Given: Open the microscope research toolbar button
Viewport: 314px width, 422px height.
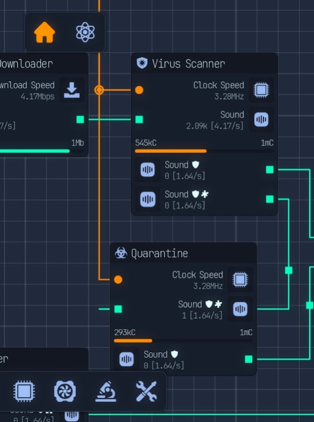Looking at the screenshot, I should pos(105,392).
